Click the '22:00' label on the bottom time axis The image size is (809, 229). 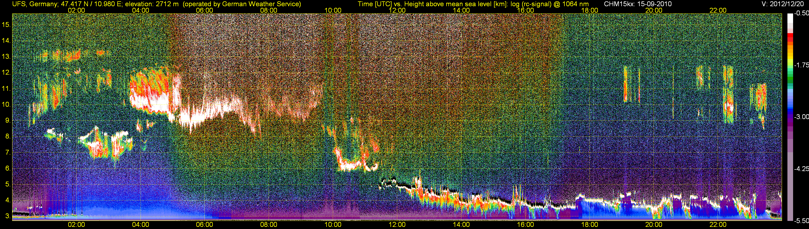tap(718, 225)
